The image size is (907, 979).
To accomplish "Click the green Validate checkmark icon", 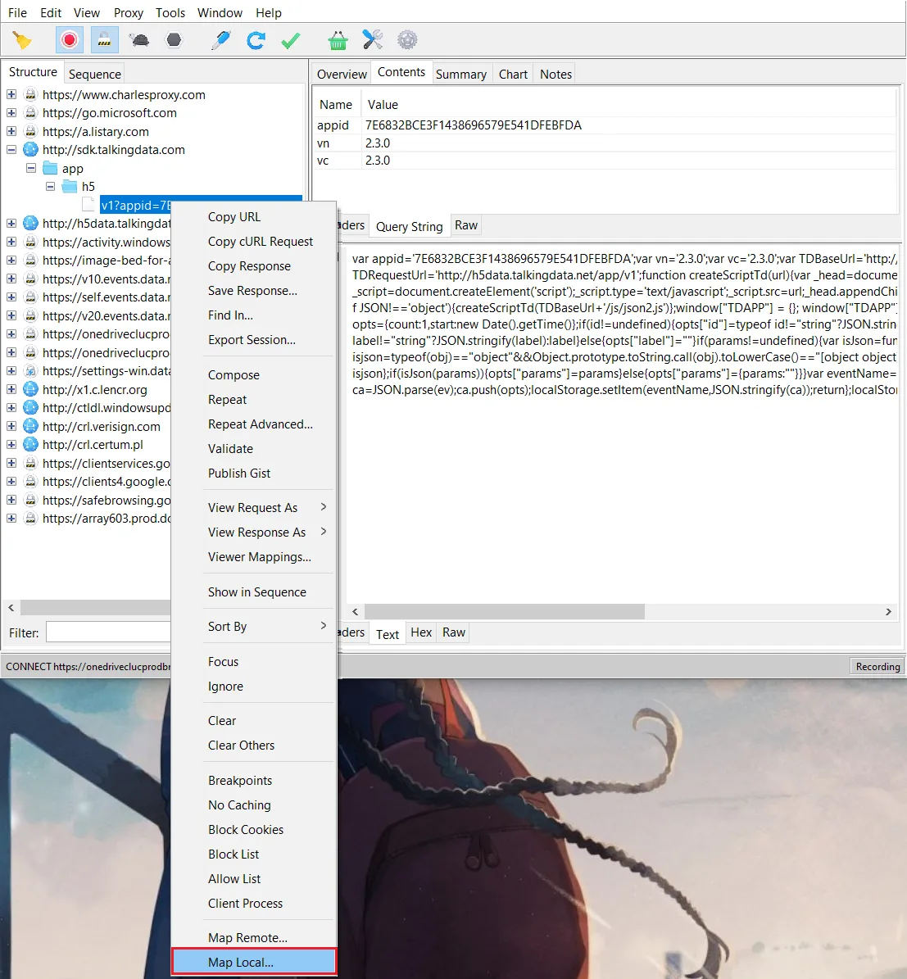I will pyautogui.click(x=290, y=41).
